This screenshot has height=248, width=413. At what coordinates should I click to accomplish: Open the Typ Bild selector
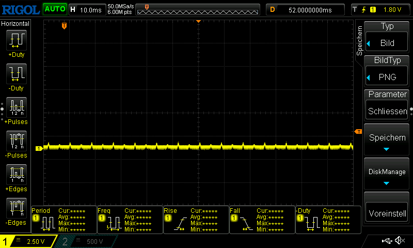(x=387, y=37)
